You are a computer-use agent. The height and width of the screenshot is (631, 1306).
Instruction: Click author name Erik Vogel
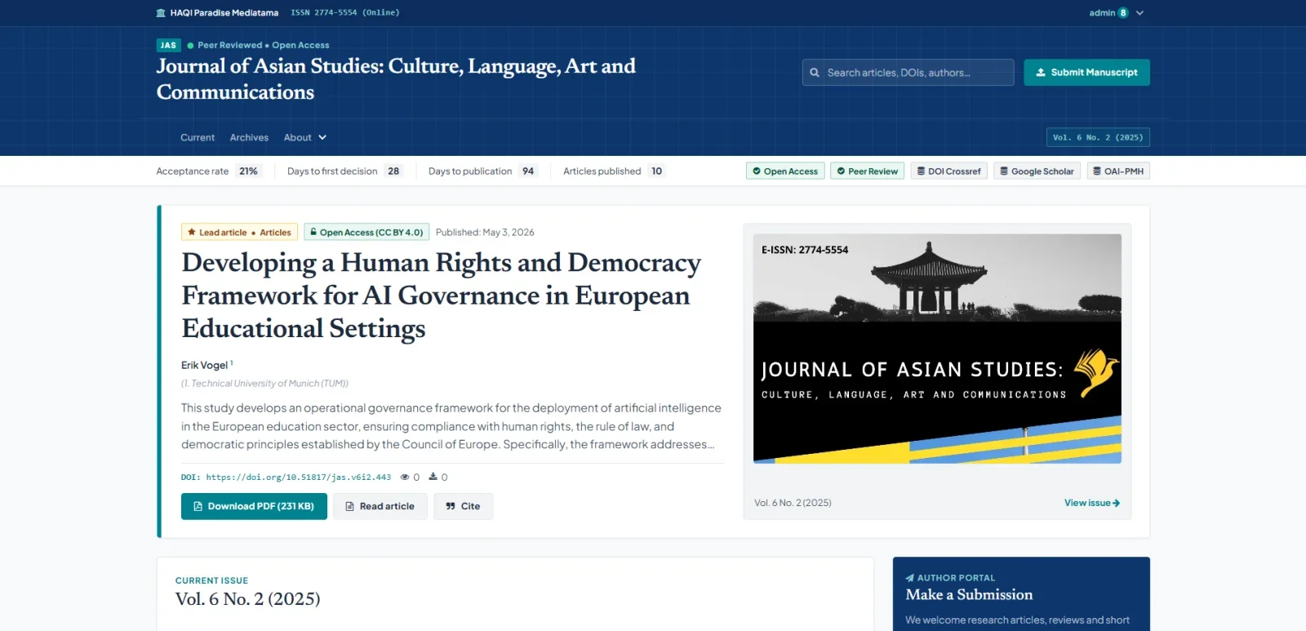[204, 365]
